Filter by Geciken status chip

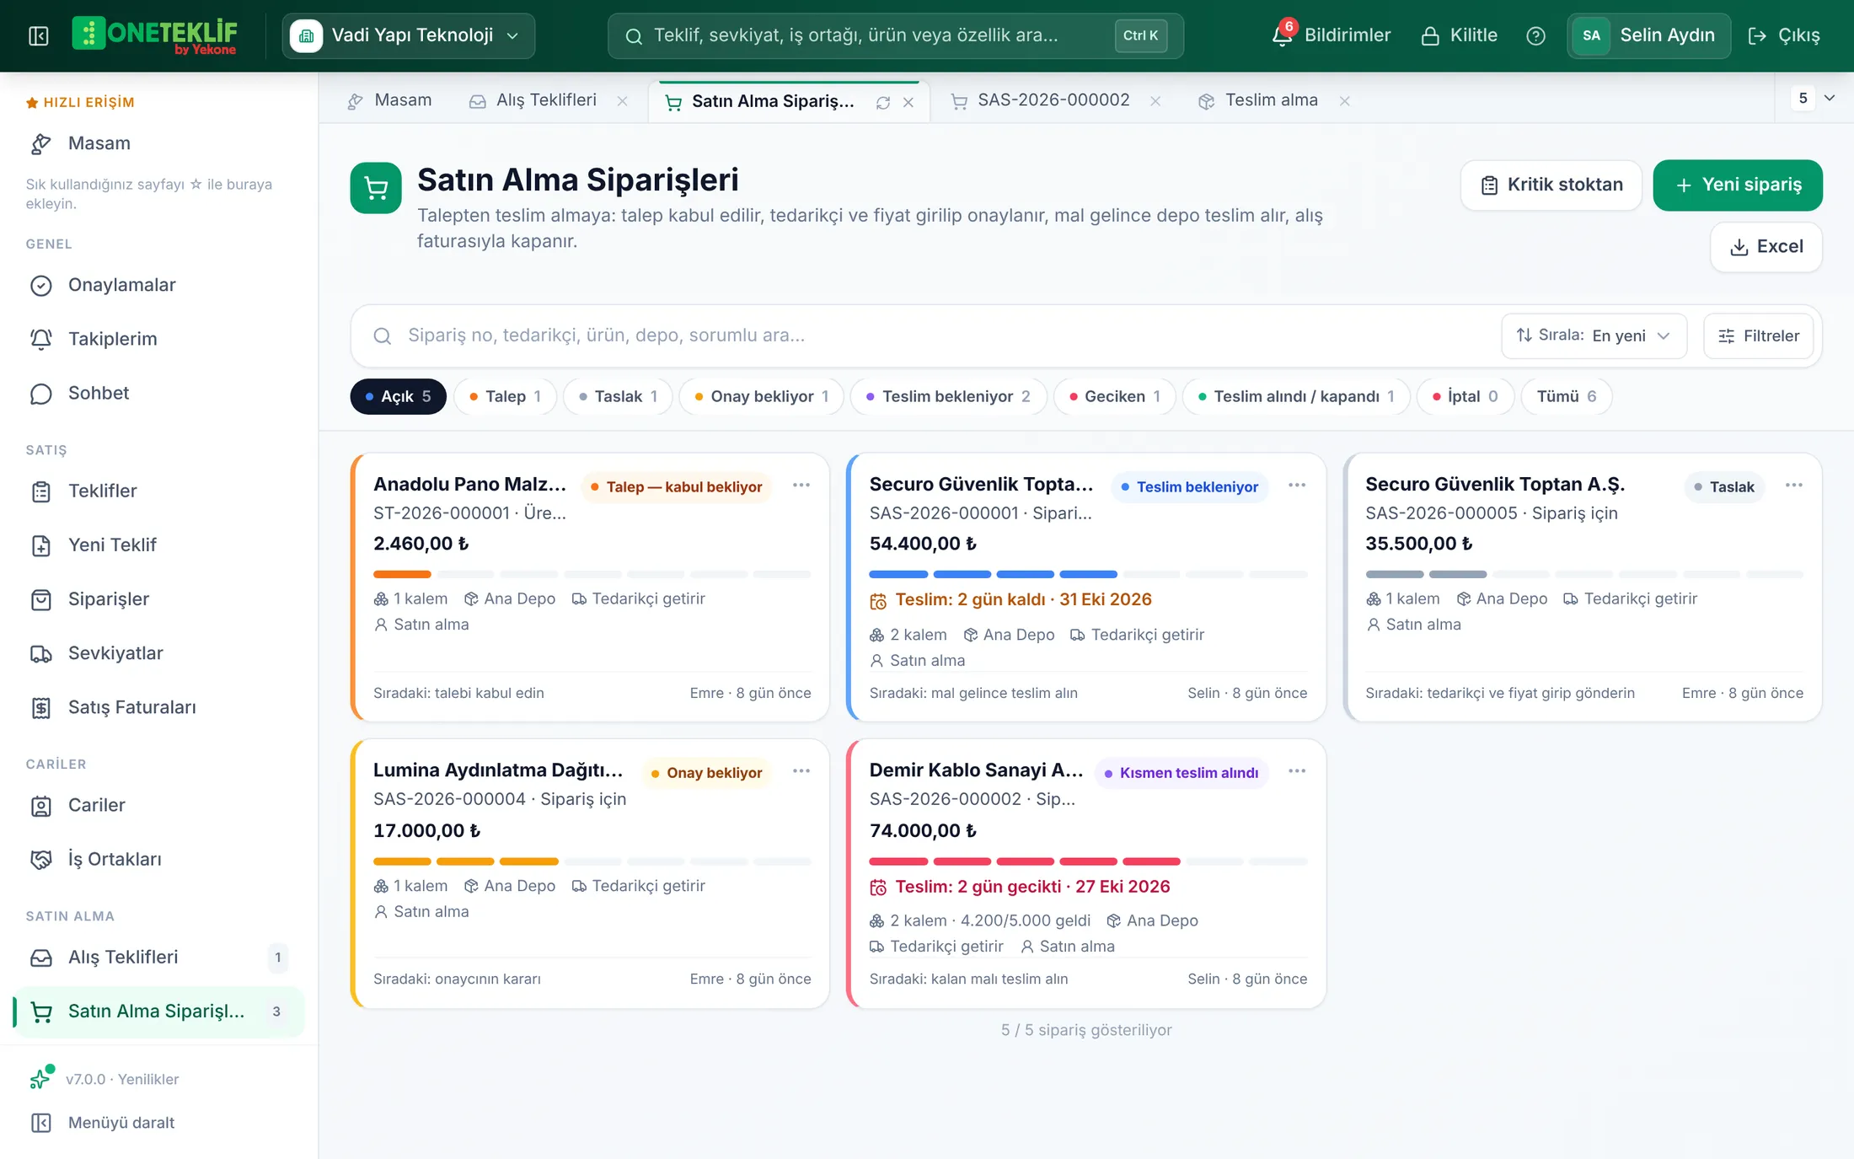tap(1115, 396)
